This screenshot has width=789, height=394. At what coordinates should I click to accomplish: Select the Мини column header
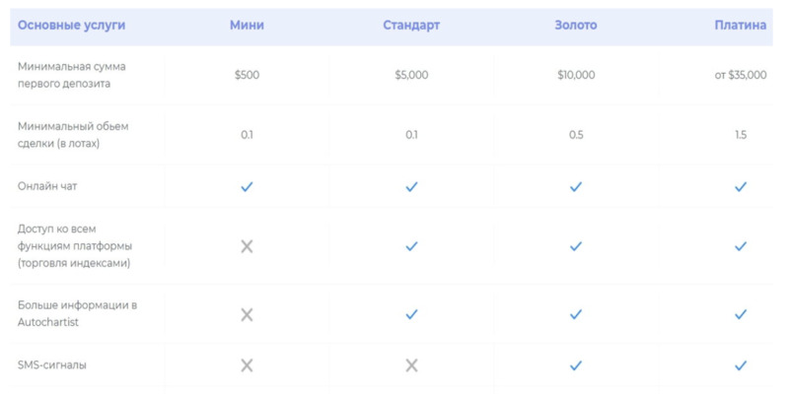(247, 25)
